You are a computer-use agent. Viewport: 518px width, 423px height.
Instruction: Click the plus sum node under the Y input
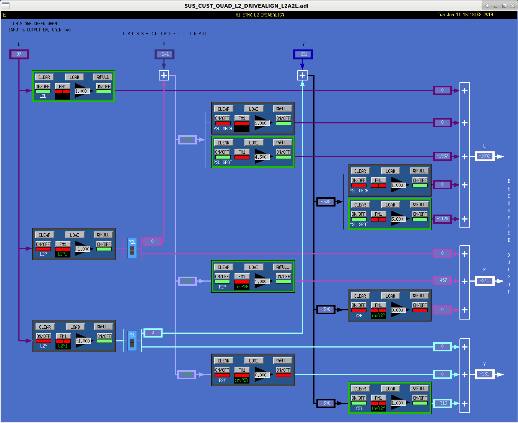[x=302, y=75]
